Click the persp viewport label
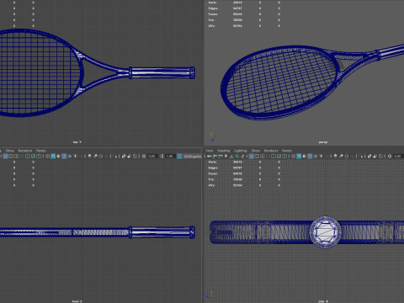The height and width of the screenshot is (303, 404). [x=323, y=142]
